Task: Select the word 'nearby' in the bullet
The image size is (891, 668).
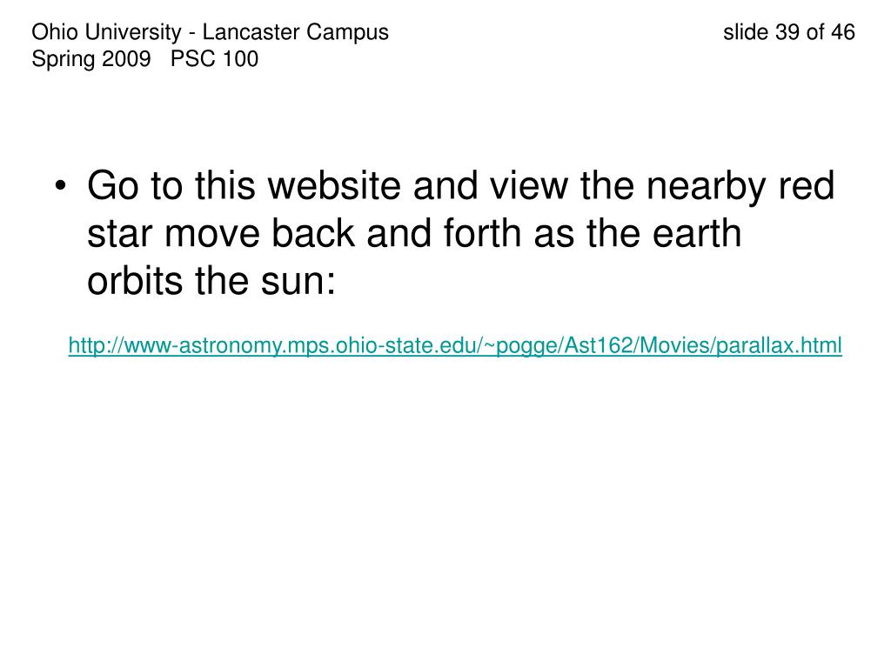Action: [707, 186]
